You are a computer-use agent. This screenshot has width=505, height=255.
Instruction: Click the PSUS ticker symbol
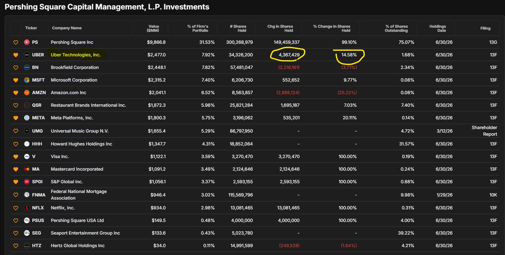(38, 221)
